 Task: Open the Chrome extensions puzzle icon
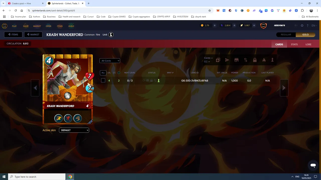coord(302,10)
